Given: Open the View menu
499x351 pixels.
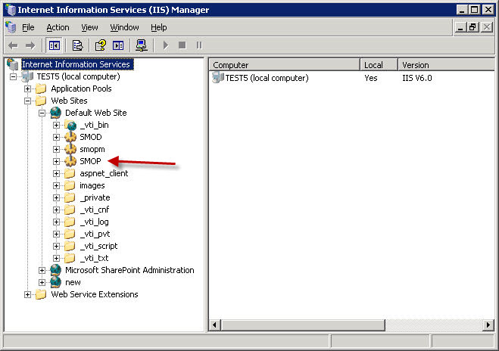Looking at the screenshot, I should click(89, 27).
